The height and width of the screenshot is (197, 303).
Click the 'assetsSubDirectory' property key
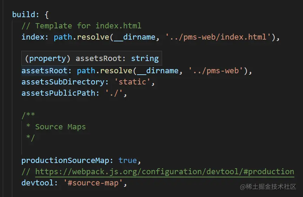click(63, 82)
